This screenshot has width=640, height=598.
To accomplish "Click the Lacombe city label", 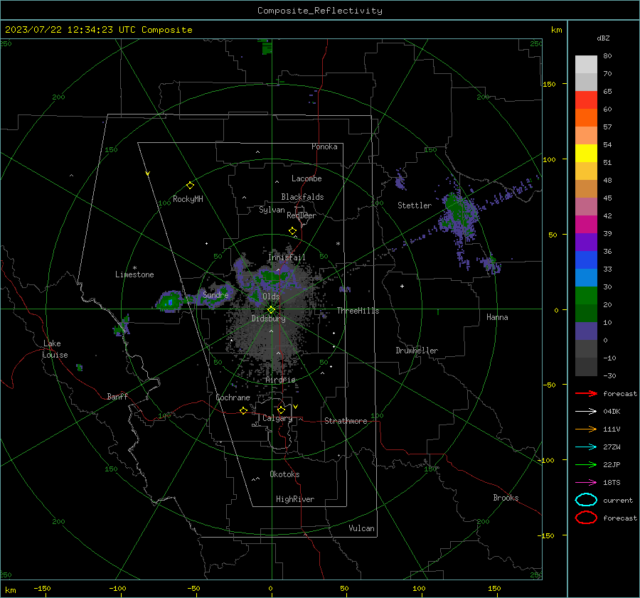I will [x=306, y=178].
